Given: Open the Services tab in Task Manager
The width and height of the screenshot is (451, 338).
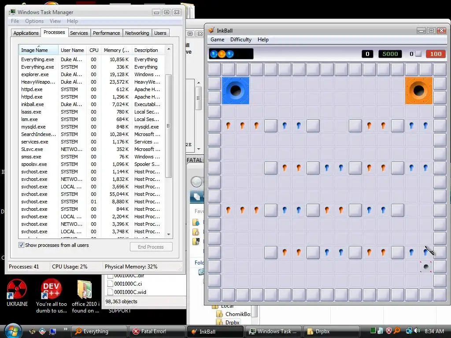Looking at the screenshot, I should point(79,33).
